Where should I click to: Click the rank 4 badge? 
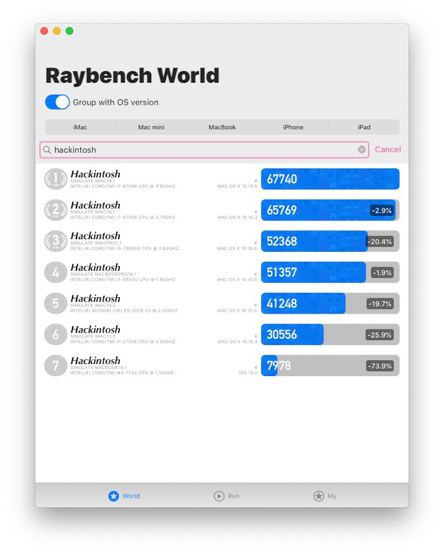click(x=56, y=272)
